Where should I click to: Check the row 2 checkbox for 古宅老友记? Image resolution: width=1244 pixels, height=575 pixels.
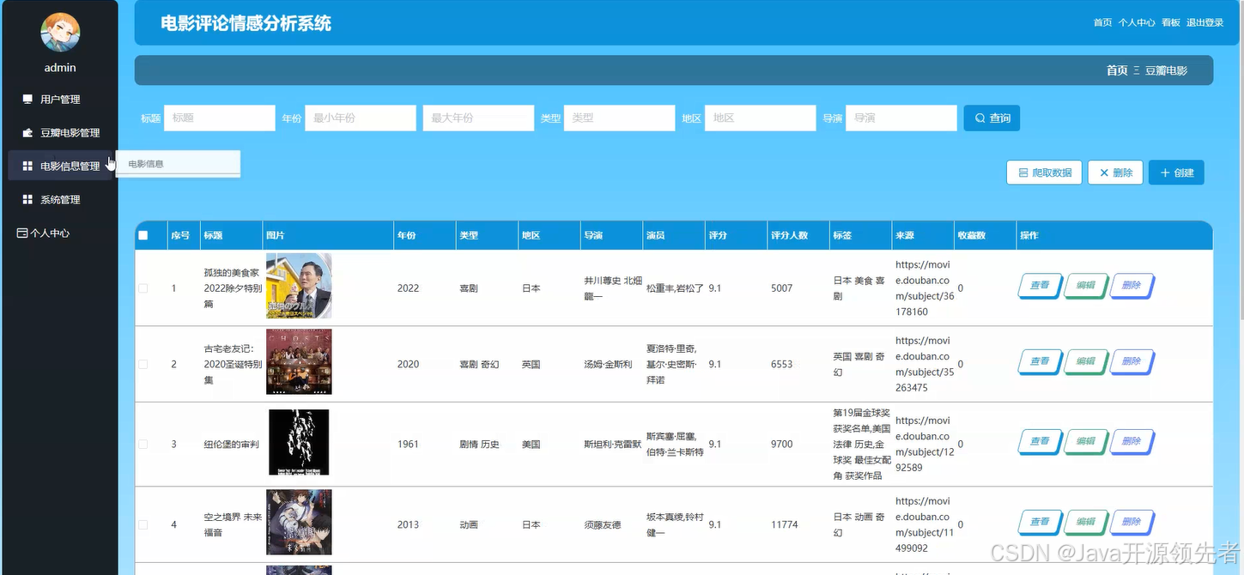pos(143,364)
